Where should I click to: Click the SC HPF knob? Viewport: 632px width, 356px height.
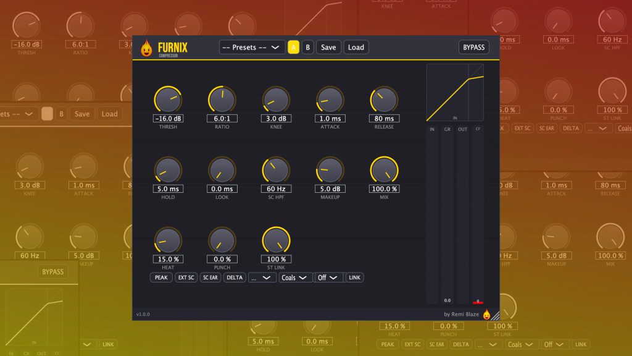coord(276,170)
